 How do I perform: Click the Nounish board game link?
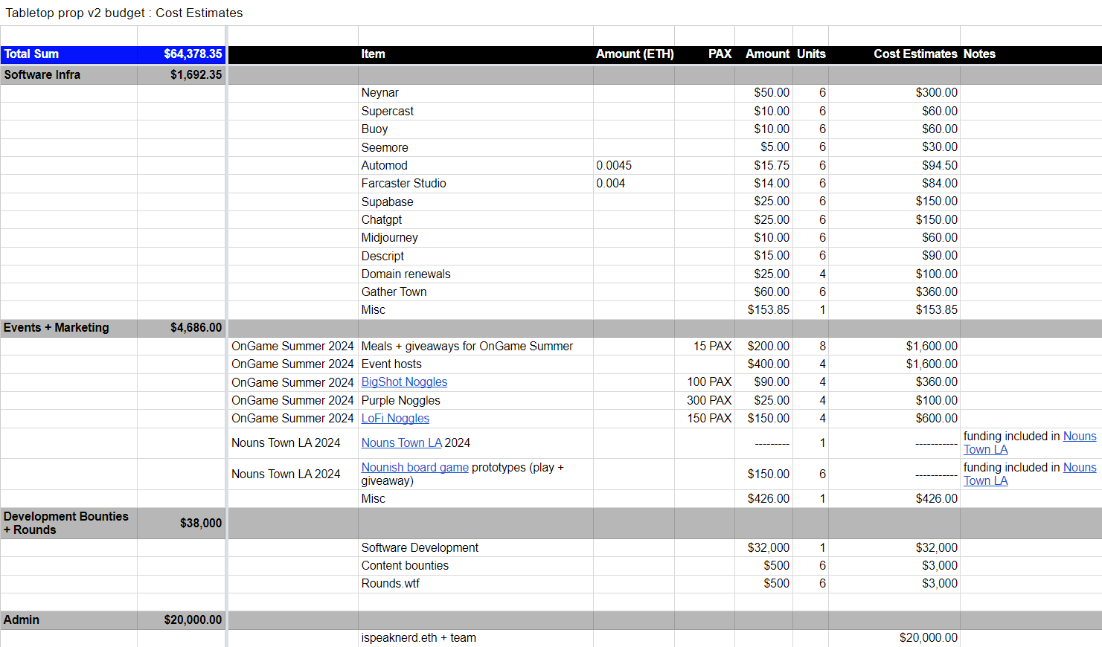click(414, 468)
